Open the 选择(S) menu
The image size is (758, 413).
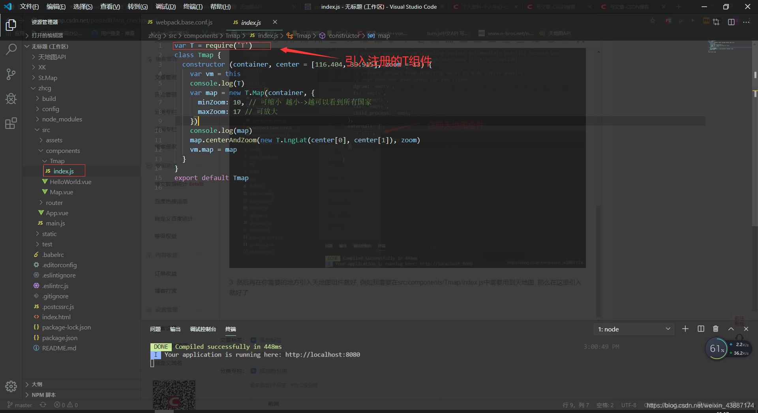click(83, 7)
